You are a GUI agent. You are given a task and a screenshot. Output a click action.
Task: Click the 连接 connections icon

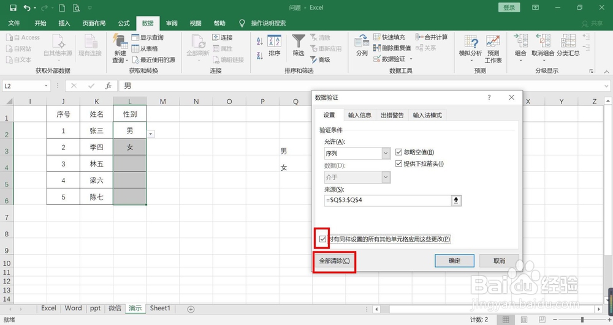click(223, 37)
